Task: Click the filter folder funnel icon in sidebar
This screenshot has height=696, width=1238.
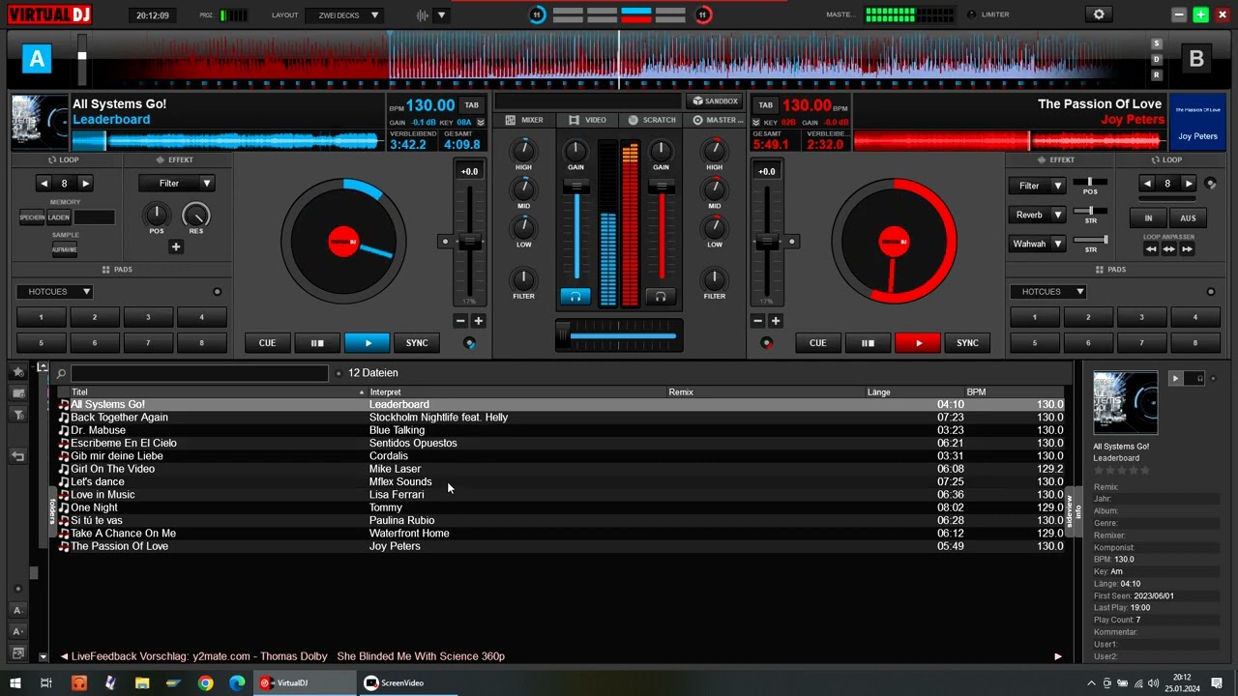Action: [17, 415]
